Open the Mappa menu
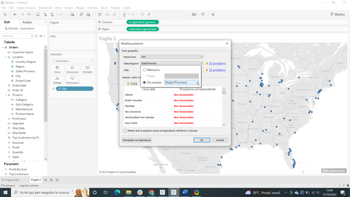This screenshot has width=350, height=197. click(80, 8)
